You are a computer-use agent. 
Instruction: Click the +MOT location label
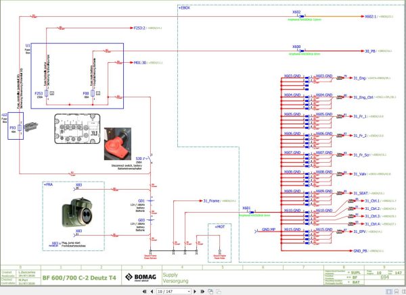(x=219, y=227)
